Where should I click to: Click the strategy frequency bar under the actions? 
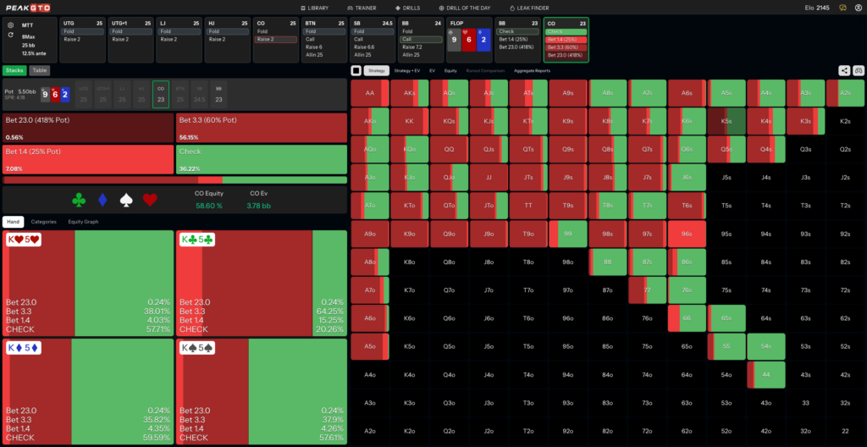(x=174, y=180)
